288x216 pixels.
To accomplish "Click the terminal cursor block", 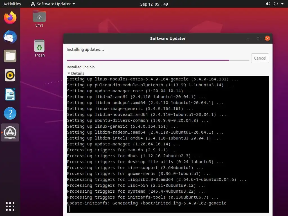I will (x=68, y=209).
